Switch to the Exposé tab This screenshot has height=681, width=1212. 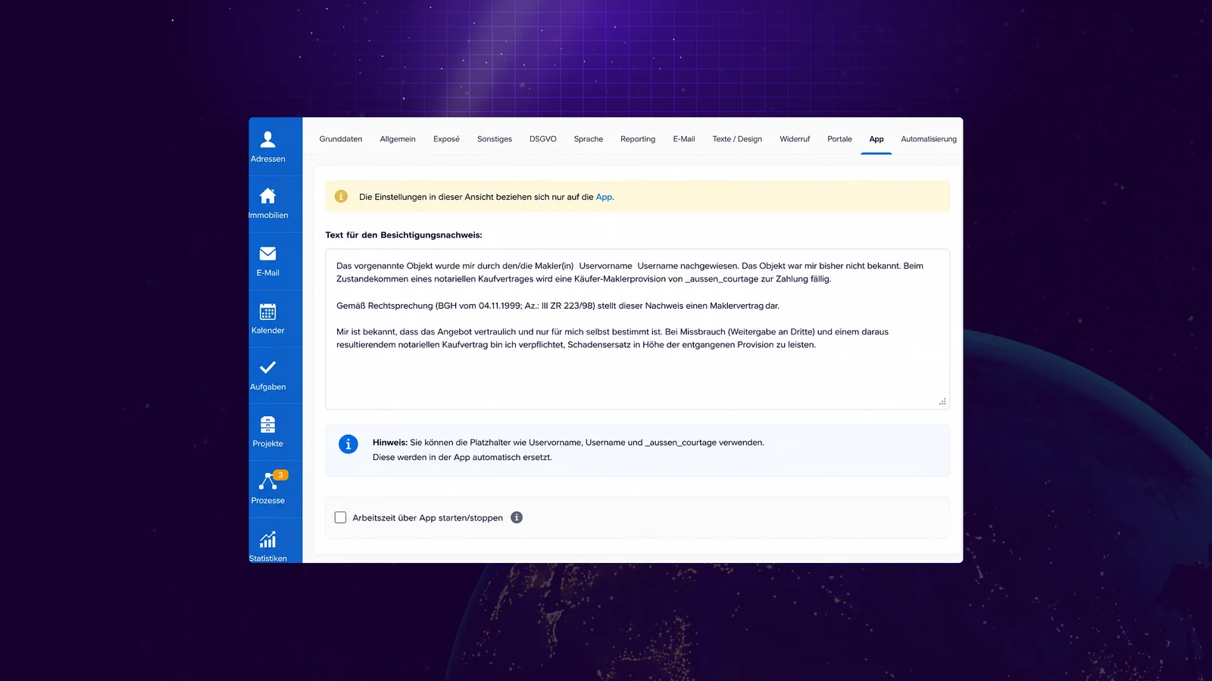coord(446,139)
